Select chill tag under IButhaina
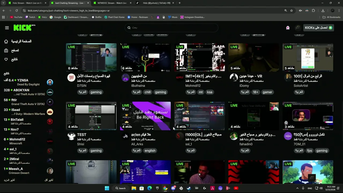 pos(148,92)
